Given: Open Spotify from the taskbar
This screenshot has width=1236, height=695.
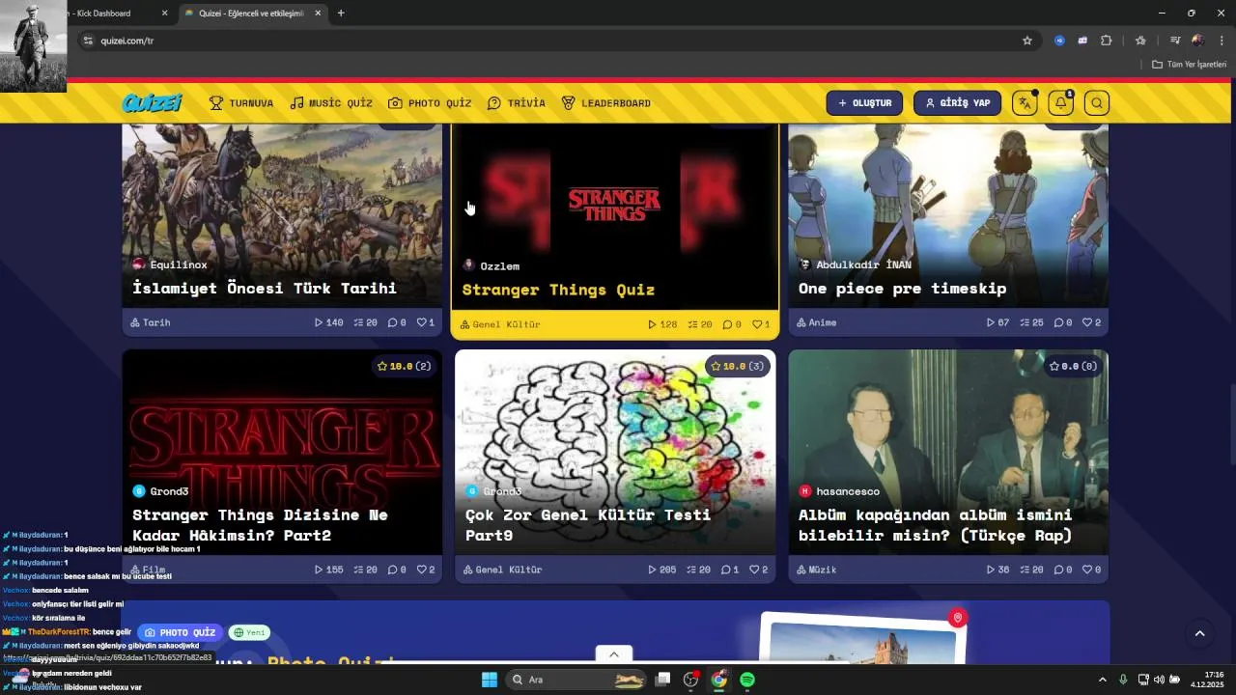Looking at the screenshot, I should click(x=747, y=680).
